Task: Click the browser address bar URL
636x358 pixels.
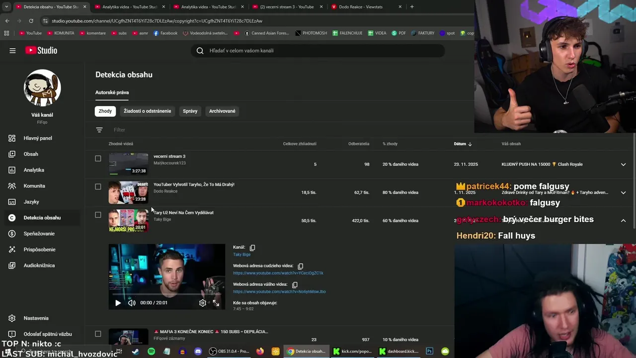Action: [157, 21]
